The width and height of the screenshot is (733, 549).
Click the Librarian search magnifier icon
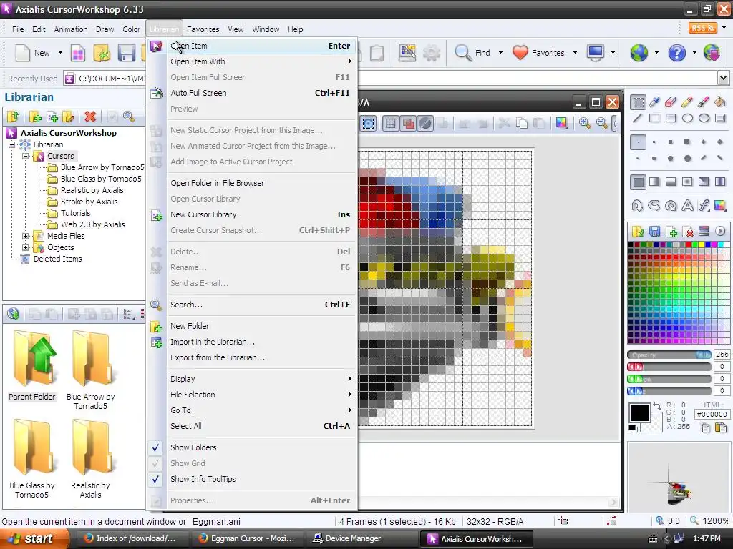(x=129, y=117)
